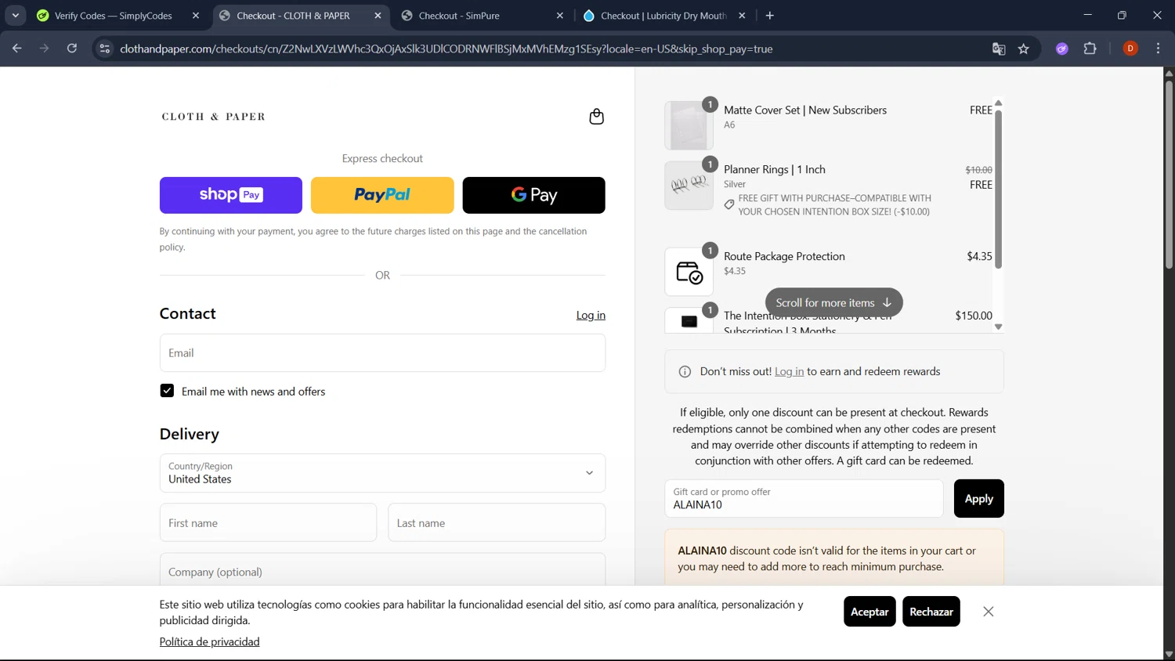Screen dimensions: 1175x661
Task: Click the page vertical scrollbar
Action: click(1169, 174)
